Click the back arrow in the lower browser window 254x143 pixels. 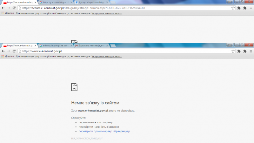(x=3, y=51)
